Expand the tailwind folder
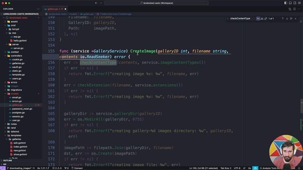This screenshot has height=170, width=303. [x=15, y=132]
